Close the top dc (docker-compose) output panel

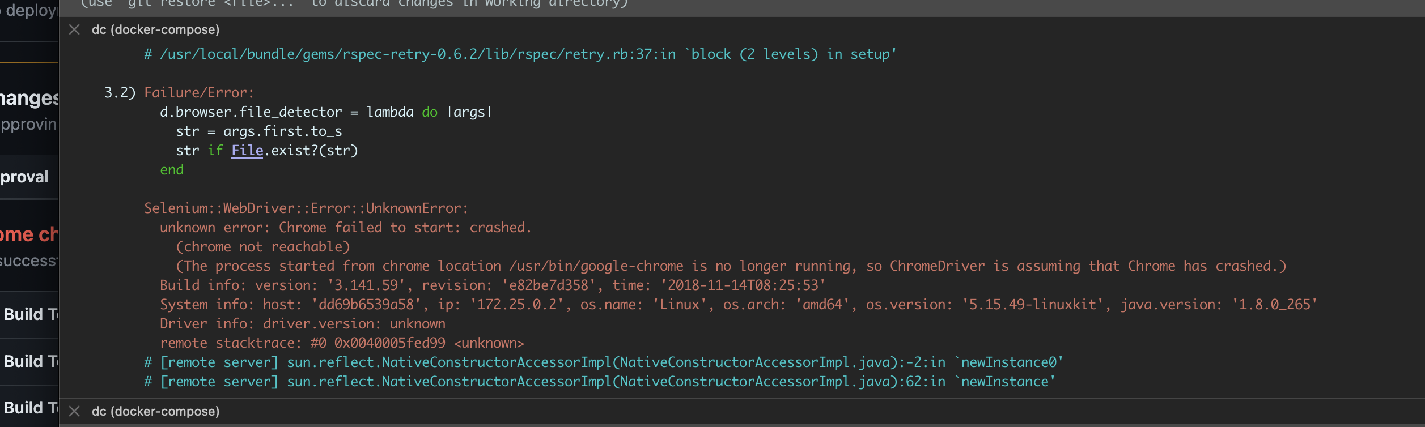(x=74, y=29)
